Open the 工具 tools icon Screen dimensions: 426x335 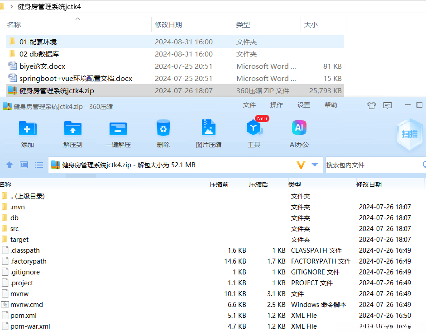pos(254,128)
